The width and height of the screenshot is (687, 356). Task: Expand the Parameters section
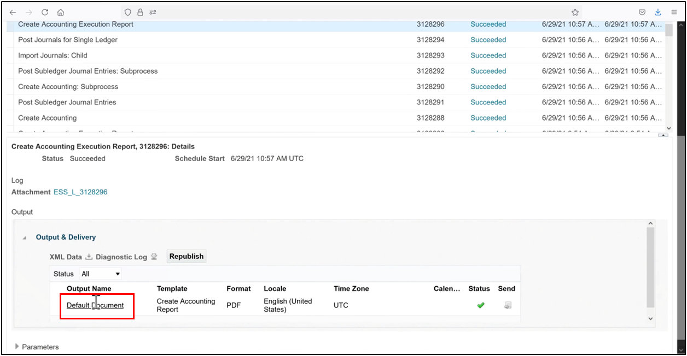(x=17, y=347)
